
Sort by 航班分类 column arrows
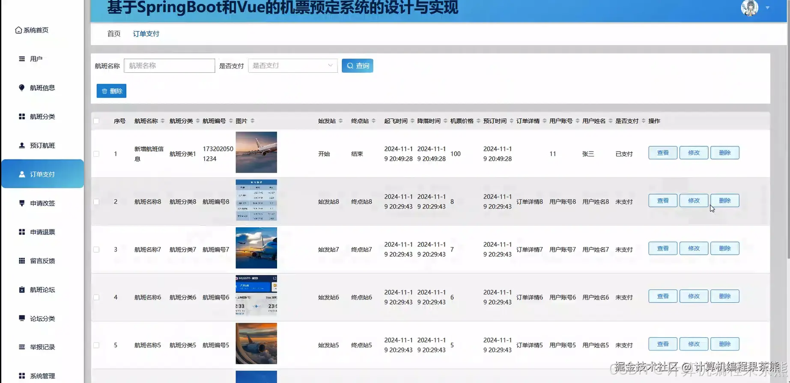pyautogui.click(x=198, y=121)
